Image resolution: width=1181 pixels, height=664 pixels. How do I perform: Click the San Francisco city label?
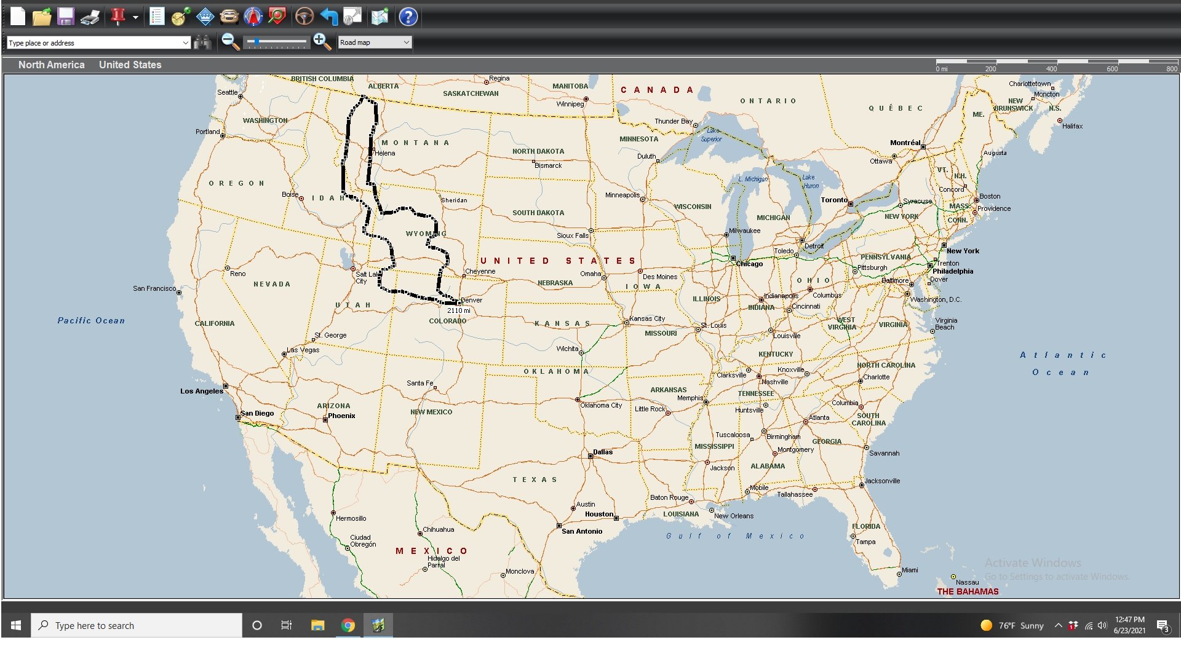[154, 288]
